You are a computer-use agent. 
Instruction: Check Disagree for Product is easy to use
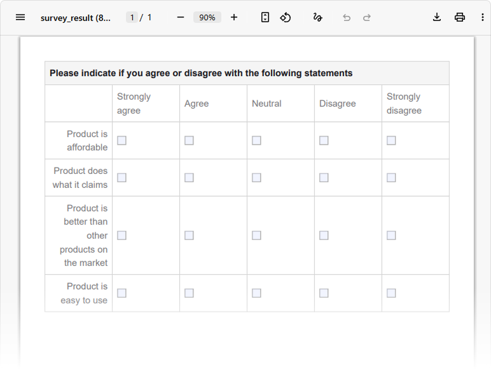[324, 293]
